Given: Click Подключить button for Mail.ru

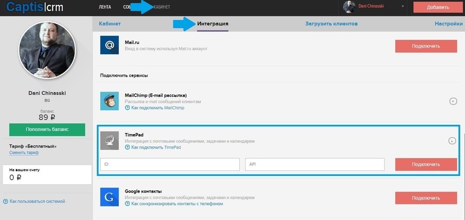Looking at the screenshot, I should [x=426, y=46].
